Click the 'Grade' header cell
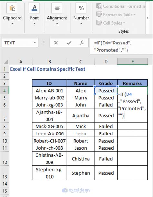The height and width of the screenshot is (197, 153). (106, 83)
